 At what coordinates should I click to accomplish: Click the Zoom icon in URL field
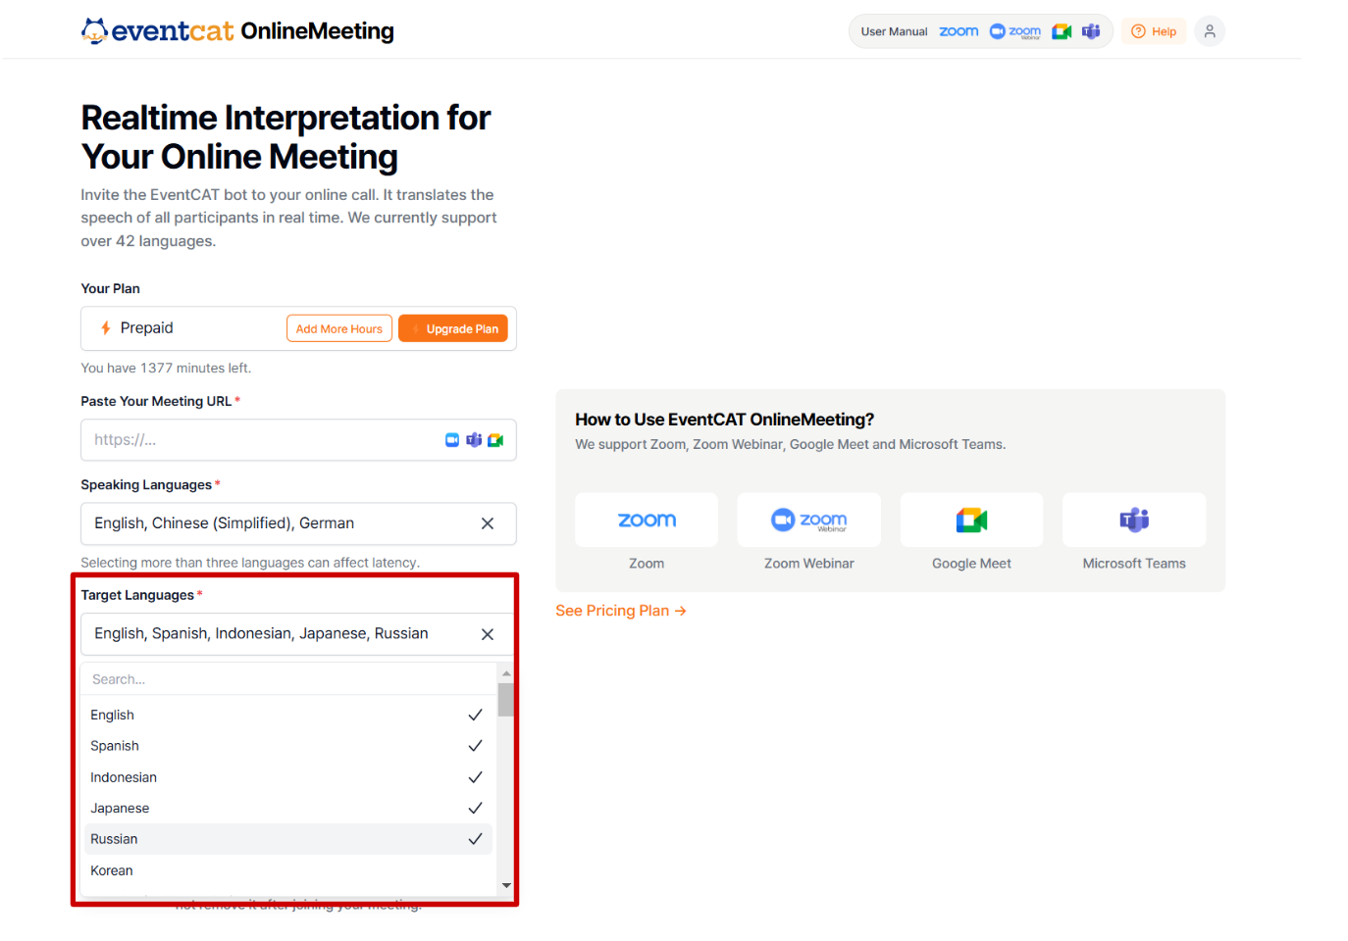click(452, 440)
